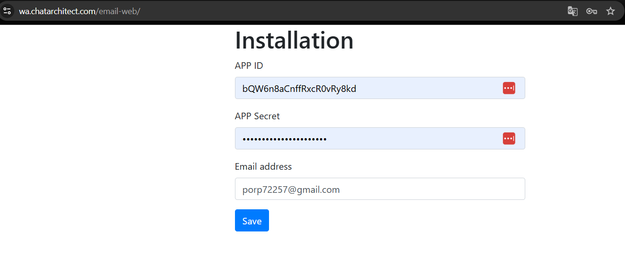Viewport: 625px width, 272px height.
Task: Select the wa.chatarchitect.com domain in URL
Action: (x=57, y=11)
